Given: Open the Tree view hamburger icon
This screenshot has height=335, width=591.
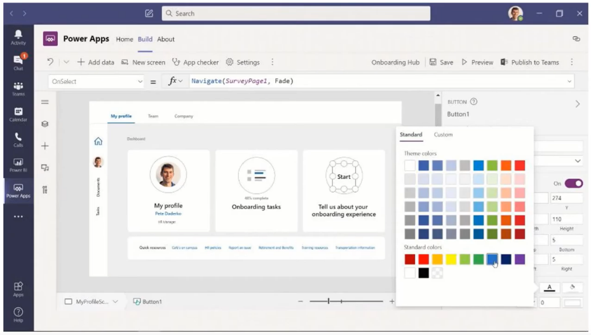Looking at the screenshot, I should pyautogui.click(x=45, y=102).
